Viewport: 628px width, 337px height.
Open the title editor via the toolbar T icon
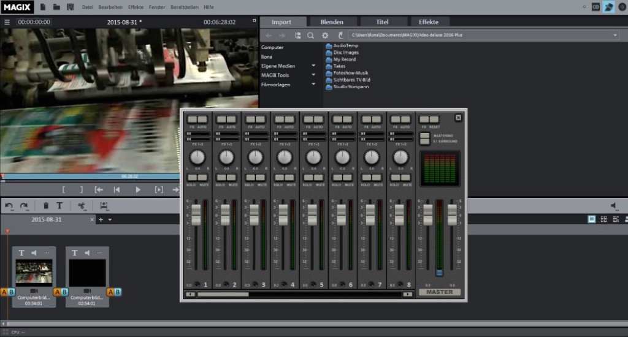(59, 206)
